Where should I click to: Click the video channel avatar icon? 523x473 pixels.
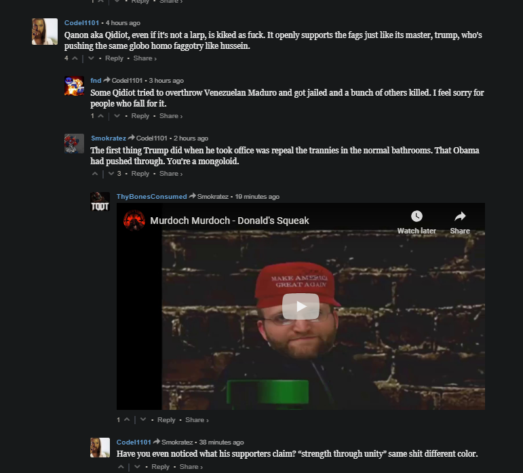[x=134, y=221]
